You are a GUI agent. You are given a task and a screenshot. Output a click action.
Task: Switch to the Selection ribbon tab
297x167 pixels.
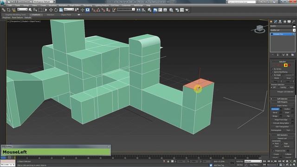click(50, 14)
